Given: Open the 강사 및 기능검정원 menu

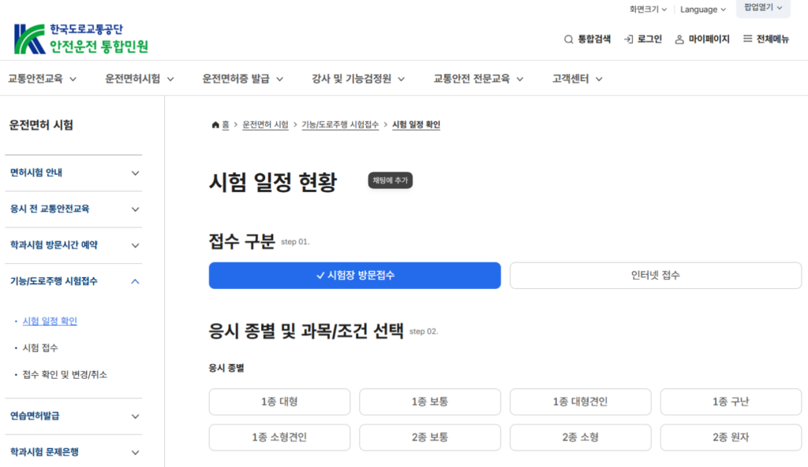Looking at the screenshot, I should pos(358,79).
